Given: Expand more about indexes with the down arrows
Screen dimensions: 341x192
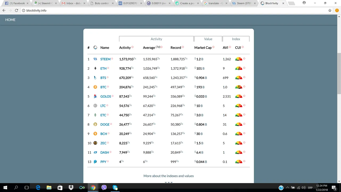Looking at the screenshot, I should click(x=169, y=182).
